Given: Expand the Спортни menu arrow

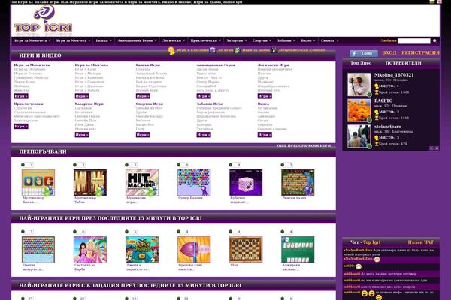Looking at the screenshot, I should click(x=270, y=40).
